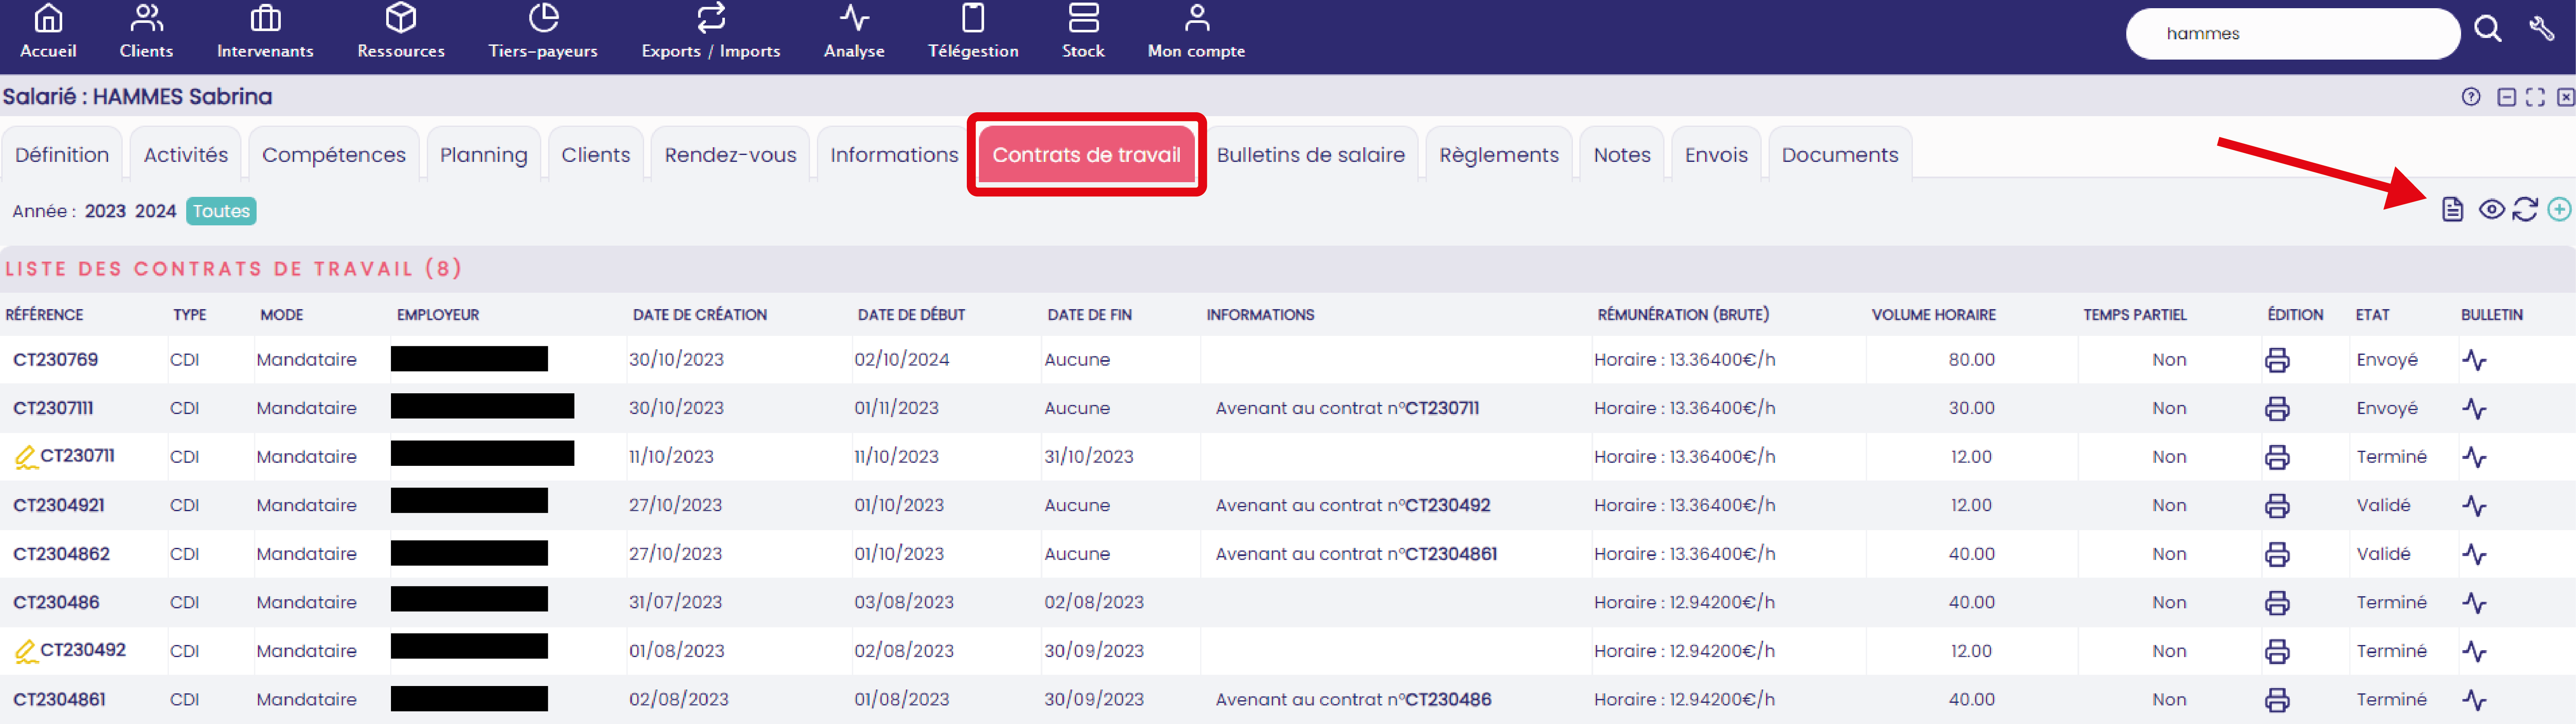Switch to the Compétences tab
The image size is (2576, 724).
coord(334,154)
